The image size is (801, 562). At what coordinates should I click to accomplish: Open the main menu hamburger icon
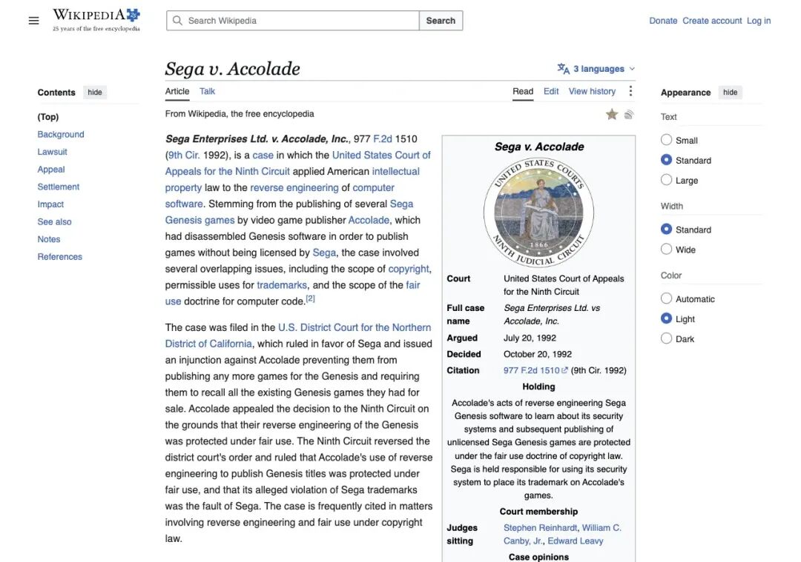click(x=33, y=21)
